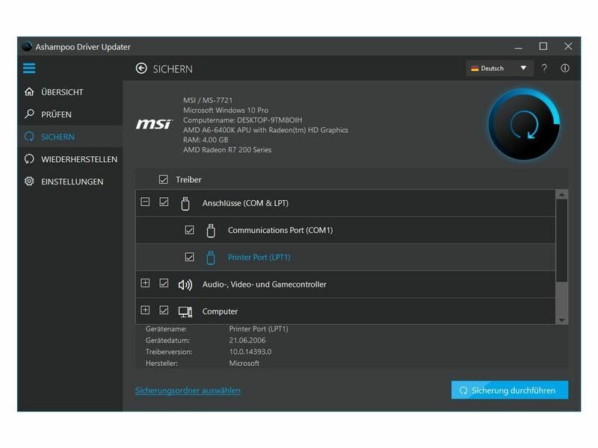Image resolution: width=598 pixels, height=448 pixels.
Task: Click the hamburger menu icon
Action: [x=29, y=69]
